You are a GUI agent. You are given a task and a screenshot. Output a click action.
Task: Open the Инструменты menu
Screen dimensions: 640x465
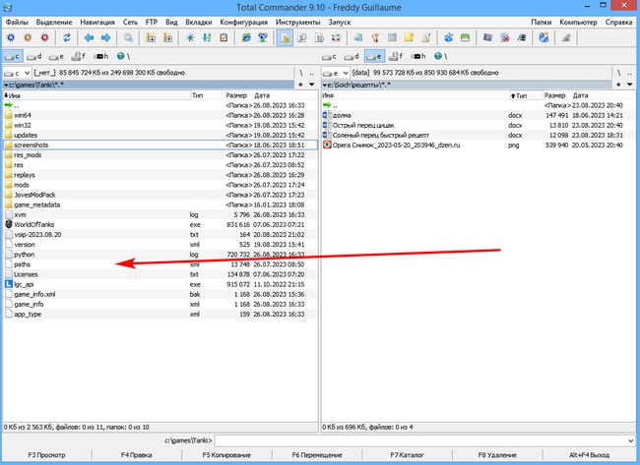[x=298, y=22]
